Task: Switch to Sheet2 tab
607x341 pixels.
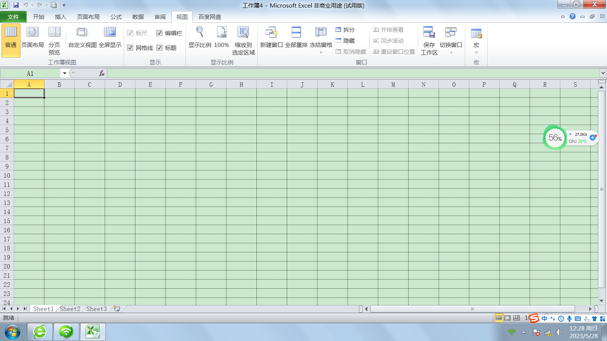Action: point(70,309)
